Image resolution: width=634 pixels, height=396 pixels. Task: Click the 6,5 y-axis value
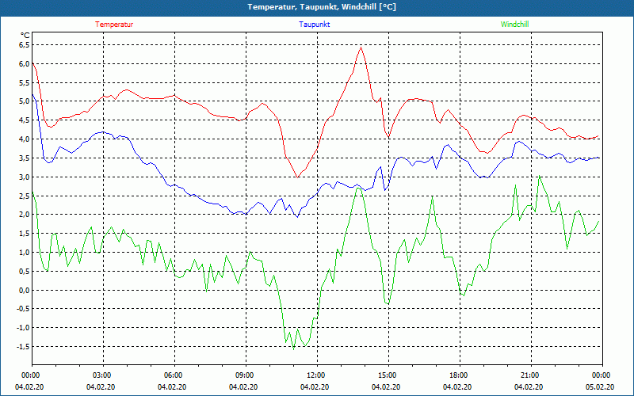(x=25, y=45)
